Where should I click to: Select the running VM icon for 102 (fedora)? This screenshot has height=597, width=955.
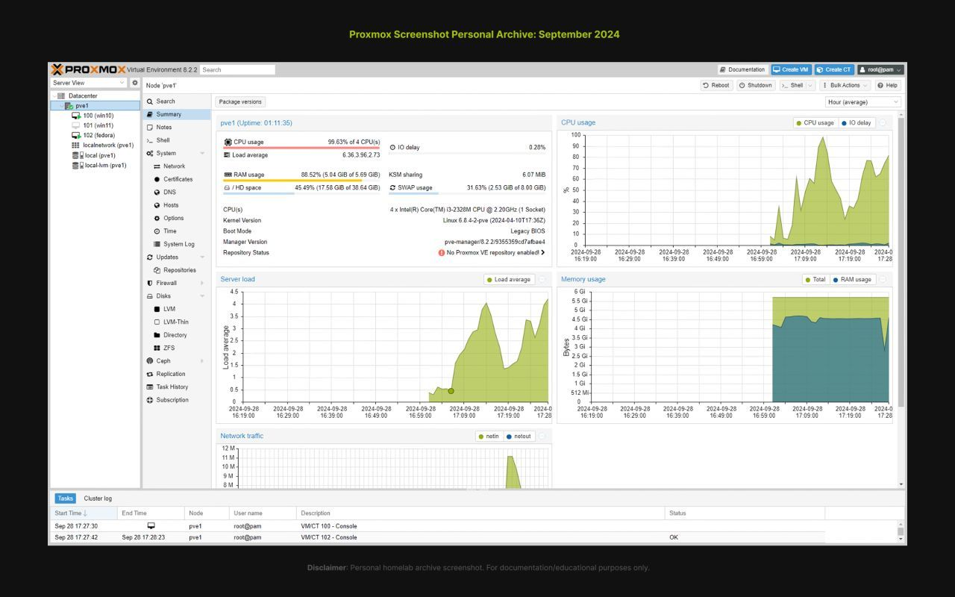coord(76,135)
